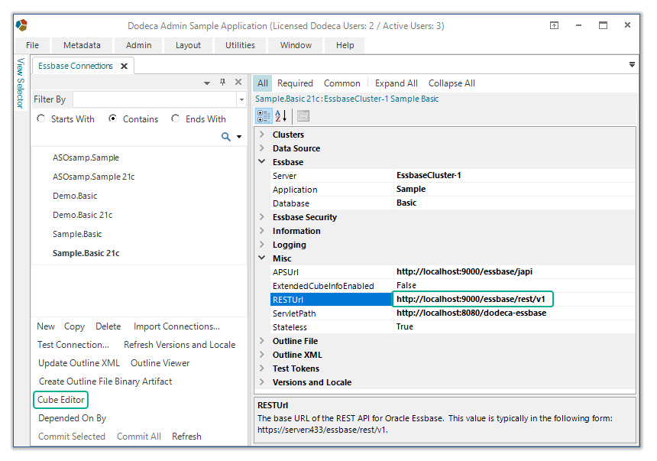The image size is (657, 461).
Task: Select the Contains radio button
Action: (112, 118)
